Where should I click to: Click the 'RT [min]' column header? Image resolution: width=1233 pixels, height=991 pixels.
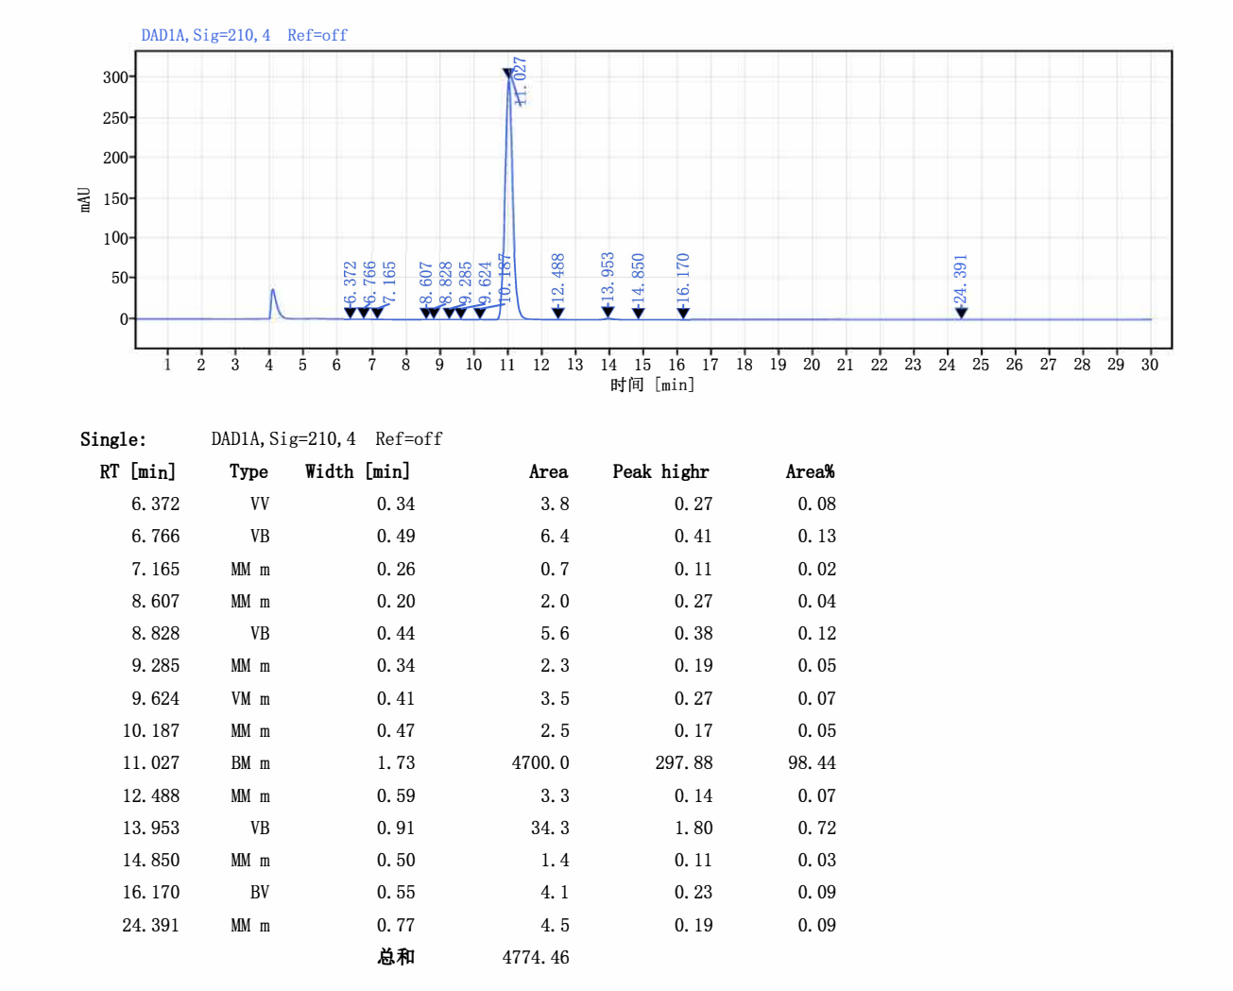point(138,471)
